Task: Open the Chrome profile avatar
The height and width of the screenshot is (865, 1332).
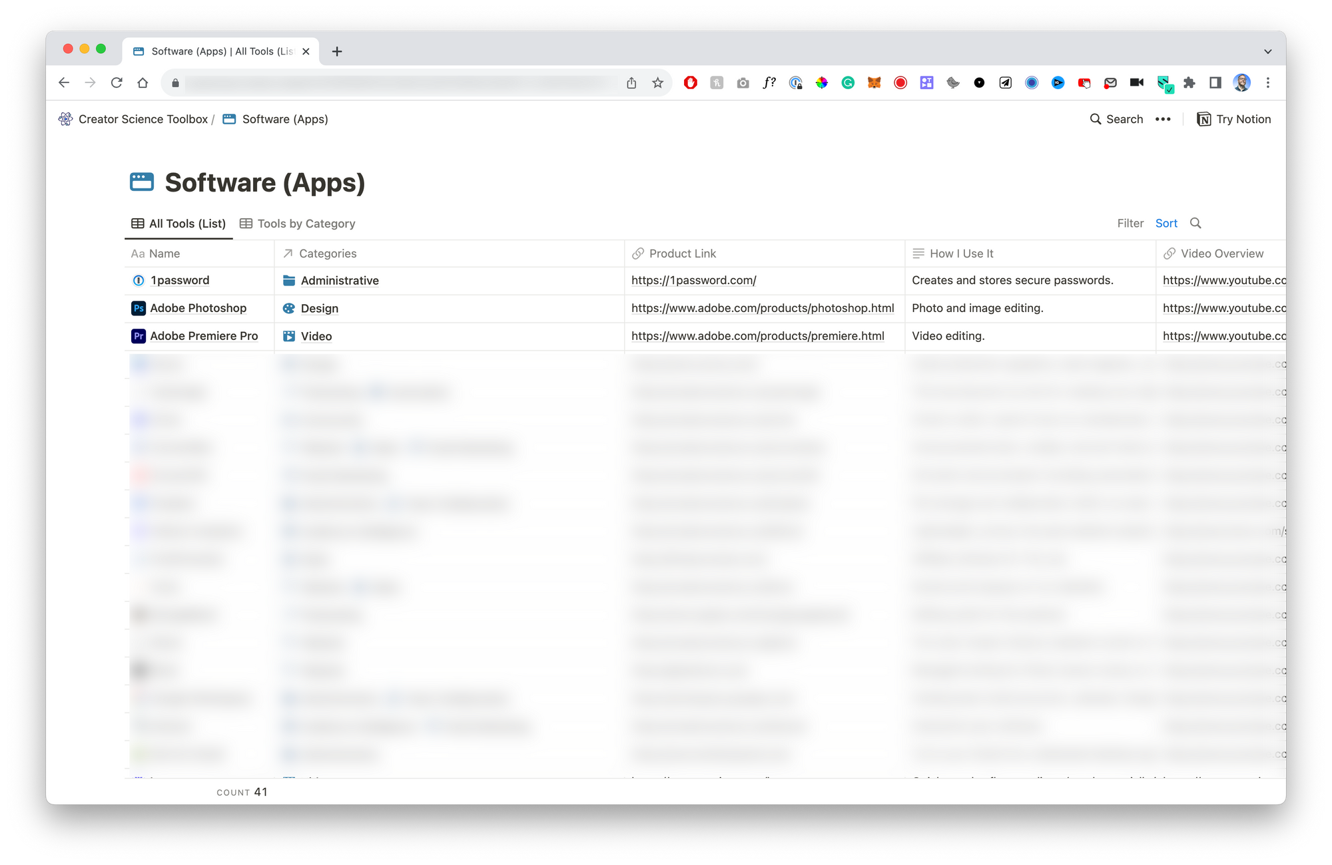Action: pos(1243,83)
